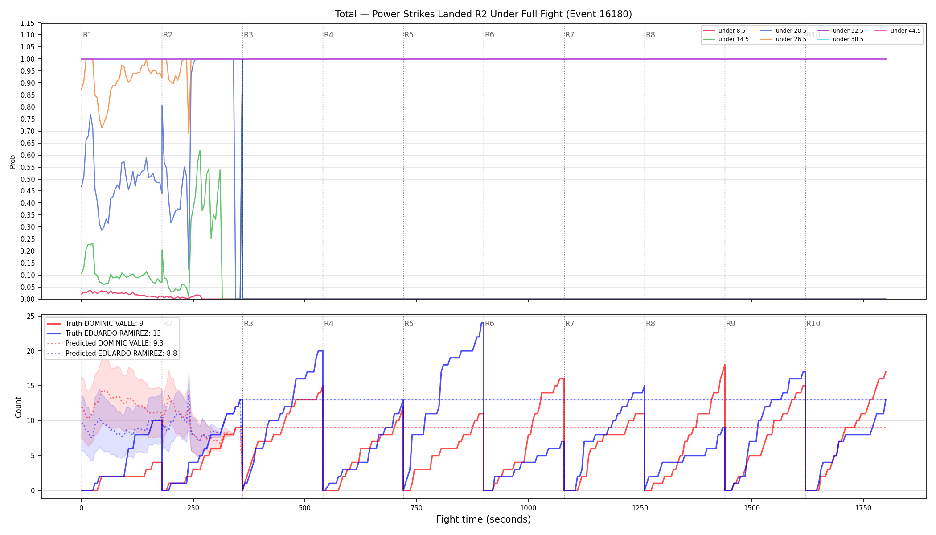The width and height of the screenshot is (936, 535).
Task: Click the R10 round marker in count chart
Action: (813, 324)
